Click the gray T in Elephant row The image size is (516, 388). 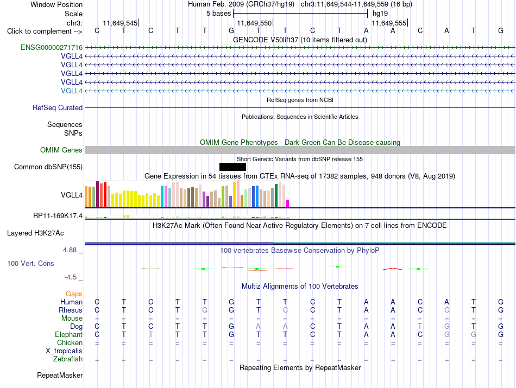point(150,335)
